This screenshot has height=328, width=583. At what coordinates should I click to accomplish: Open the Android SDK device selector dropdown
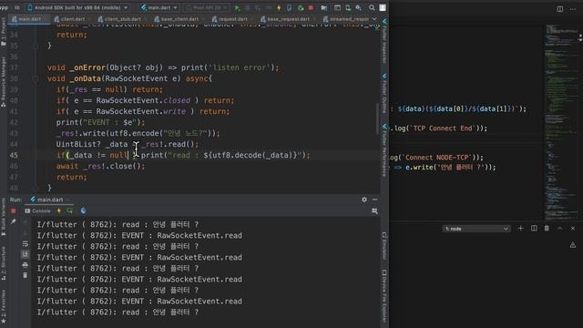(x=78, y=8)
